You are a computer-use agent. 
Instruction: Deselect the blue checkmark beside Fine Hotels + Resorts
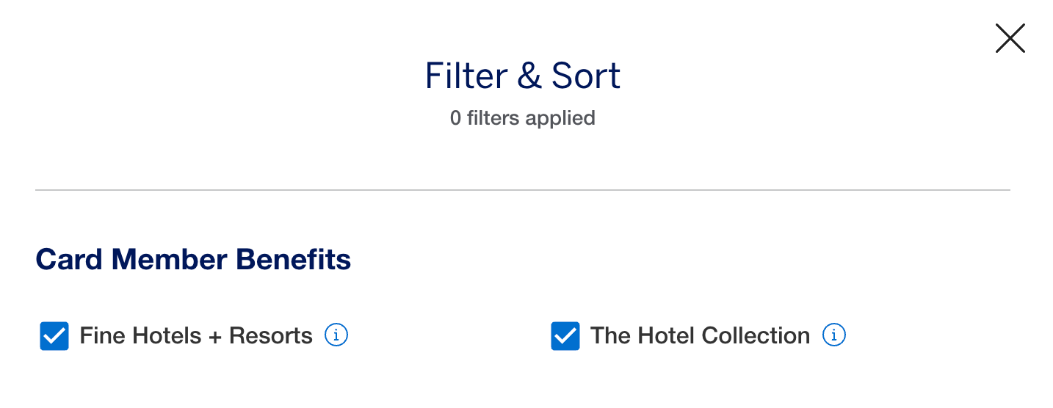pos(54,336)
